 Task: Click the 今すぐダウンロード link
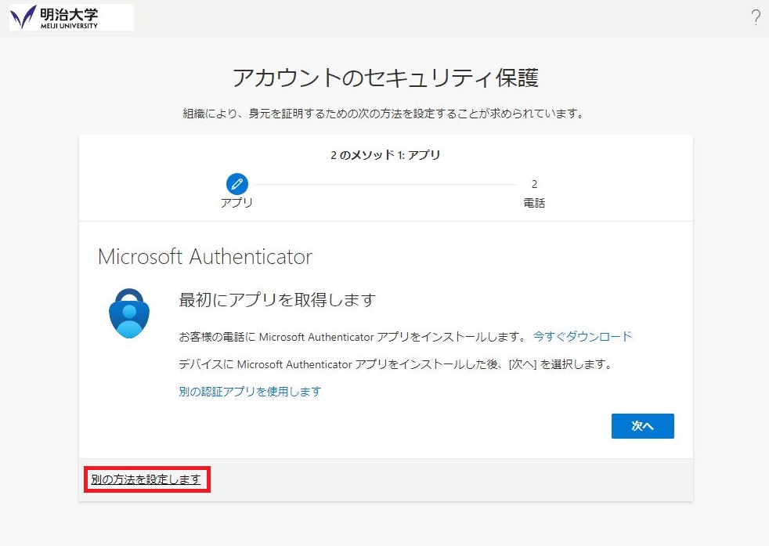click(x=582, y=337)
